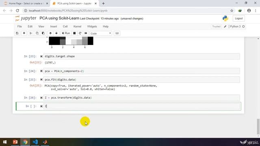Screen dimensions: 260x146
Task: Open the command palette keyboard icon
Action: click(x=117, y=33)
